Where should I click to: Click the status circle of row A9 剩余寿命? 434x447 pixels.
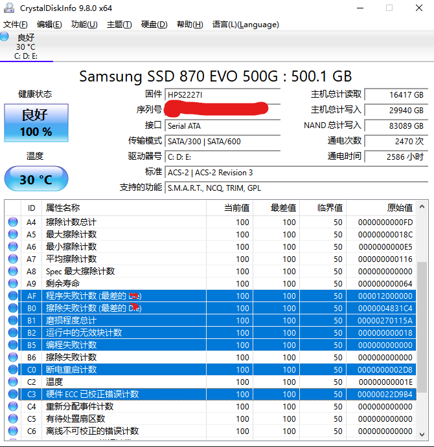click(13, 283)
